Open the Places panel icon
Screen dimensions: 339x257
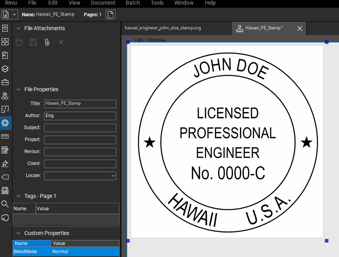[x=5, y=96]
